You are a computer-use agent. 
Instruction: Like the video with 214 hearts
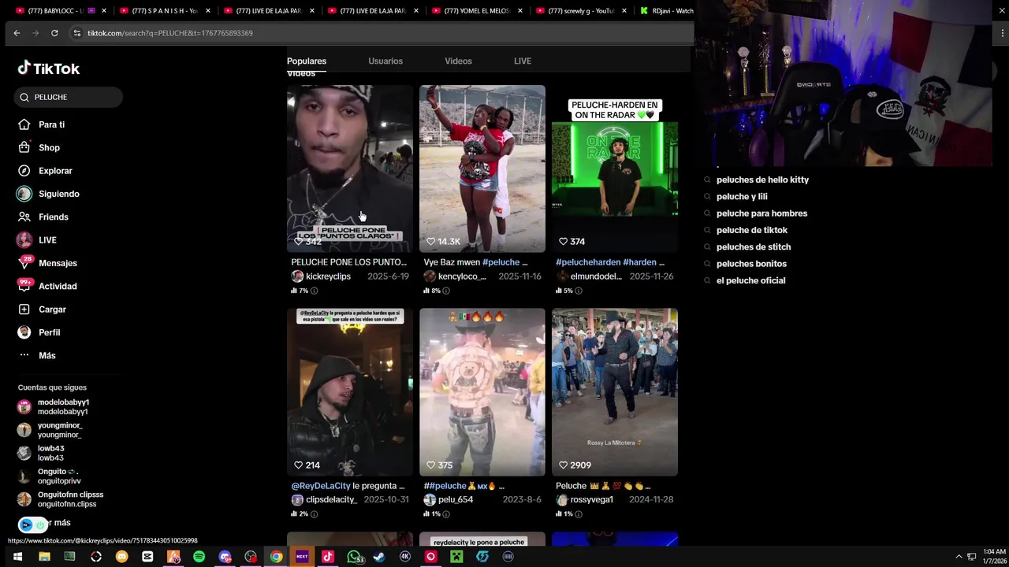coord(298,465)
